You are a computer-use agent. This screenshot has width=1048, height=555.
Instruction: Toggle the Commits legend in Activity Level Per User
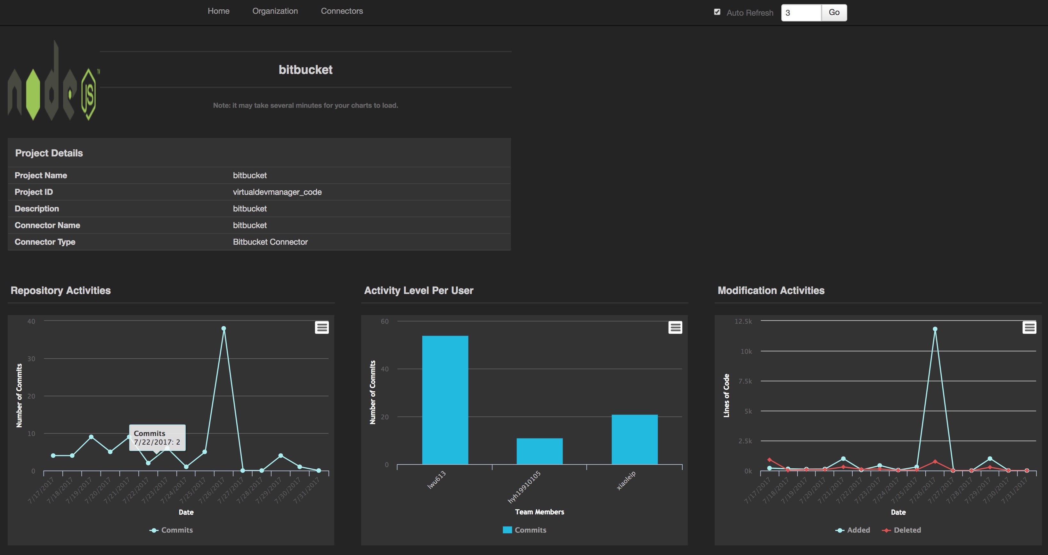click(x=525, y=530)
